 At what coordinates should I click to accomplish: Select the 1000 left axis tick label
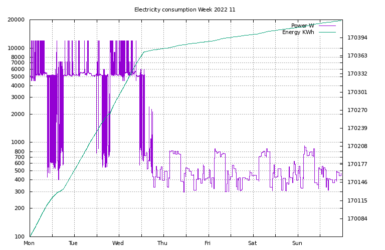pyautogui.click(x=18, y=142)
